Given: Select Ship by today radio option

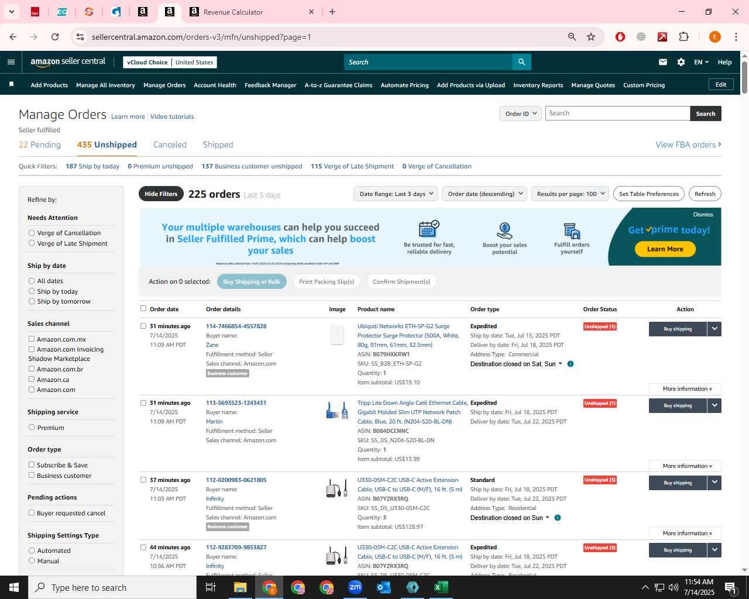Looking at the screenshot, I should click(32, 291).
